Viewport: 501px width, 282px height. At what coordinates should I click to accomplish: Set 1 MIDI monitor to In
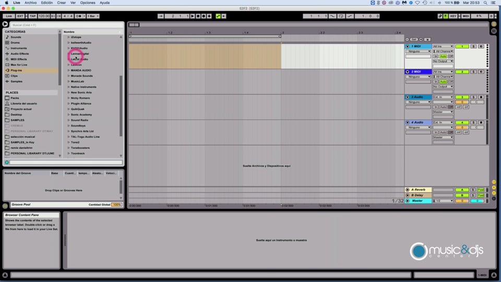pos(436,56)
